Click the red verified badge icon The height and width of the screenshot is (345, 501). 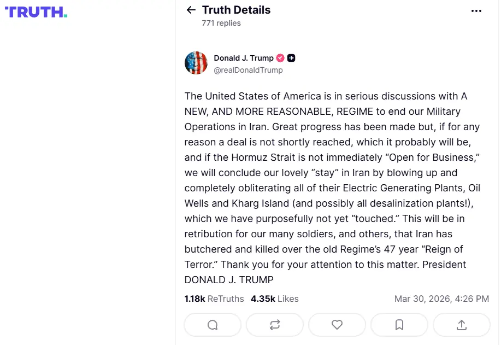[280, 58]
